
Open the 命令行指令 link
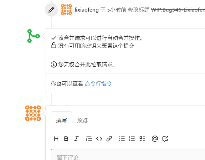(98, 84)
